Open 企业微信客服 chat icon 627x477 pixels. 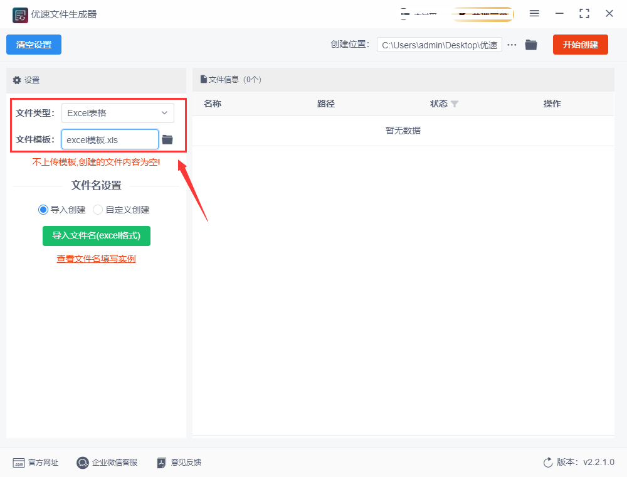[x=83, y=463]
